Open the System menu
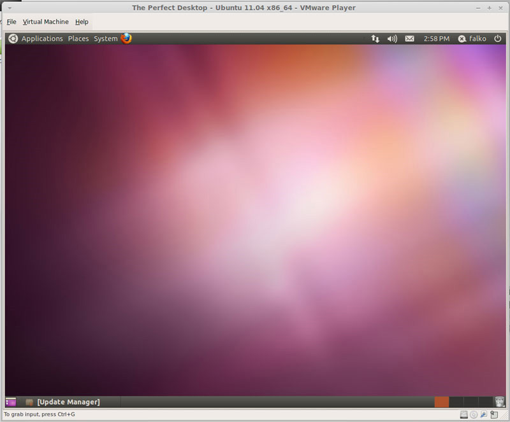This screenshot has height=422, width=510. tap(105, 39)
